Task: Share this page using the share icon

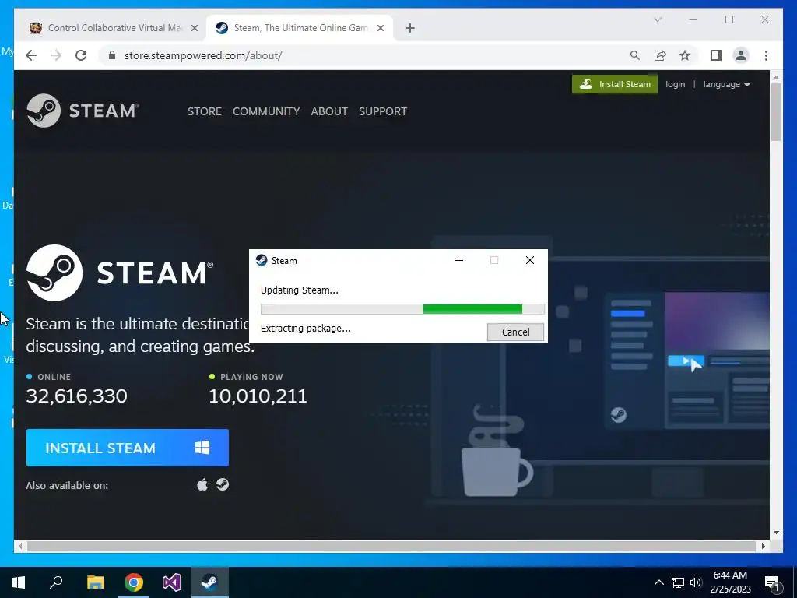Action: coord(660,55)
